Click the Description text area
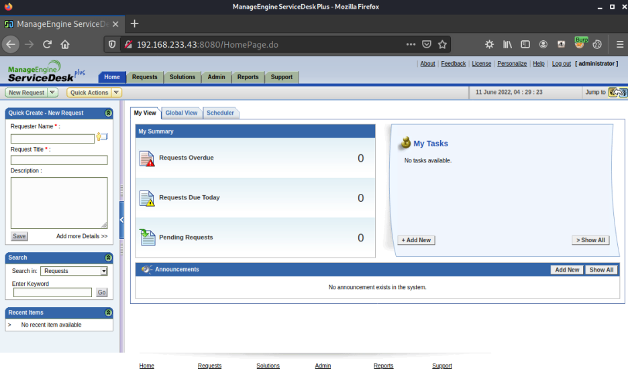The height and width of the screenshot is (379, 628). (59, 203)
